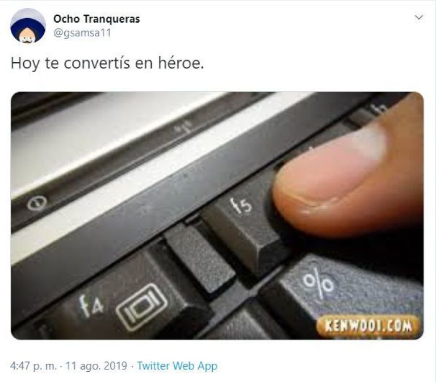Click the word héroe in the tweet text
The height and width of the screenshot is (382, 436).
click(x=181, y=63)
